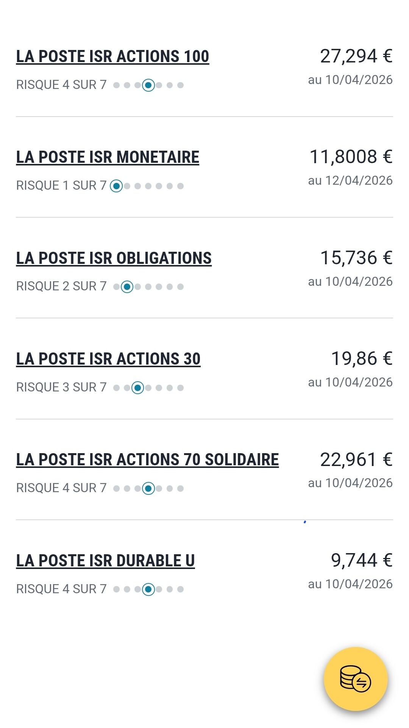This screenshot has width=409, height=728.
Task: Tap the 9,744 € share value
Action: click(x=361, y=560)
